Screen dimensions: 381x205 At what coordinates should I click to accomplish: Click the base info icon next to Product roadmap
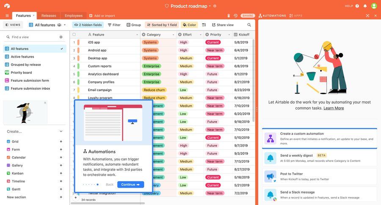coord(215,6)
